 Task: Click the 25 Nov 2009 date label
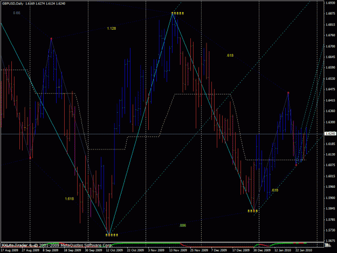tap(199, 250)
